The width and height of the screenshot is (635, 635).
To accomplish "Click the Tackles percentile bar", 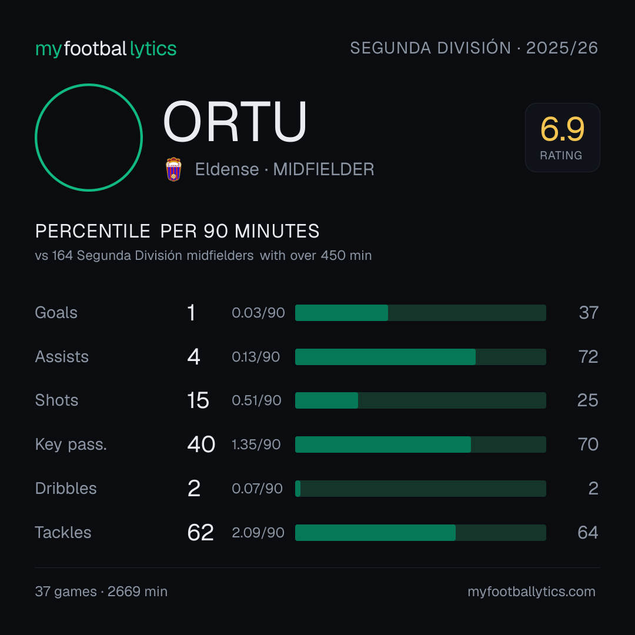I will tap(420, 533).
